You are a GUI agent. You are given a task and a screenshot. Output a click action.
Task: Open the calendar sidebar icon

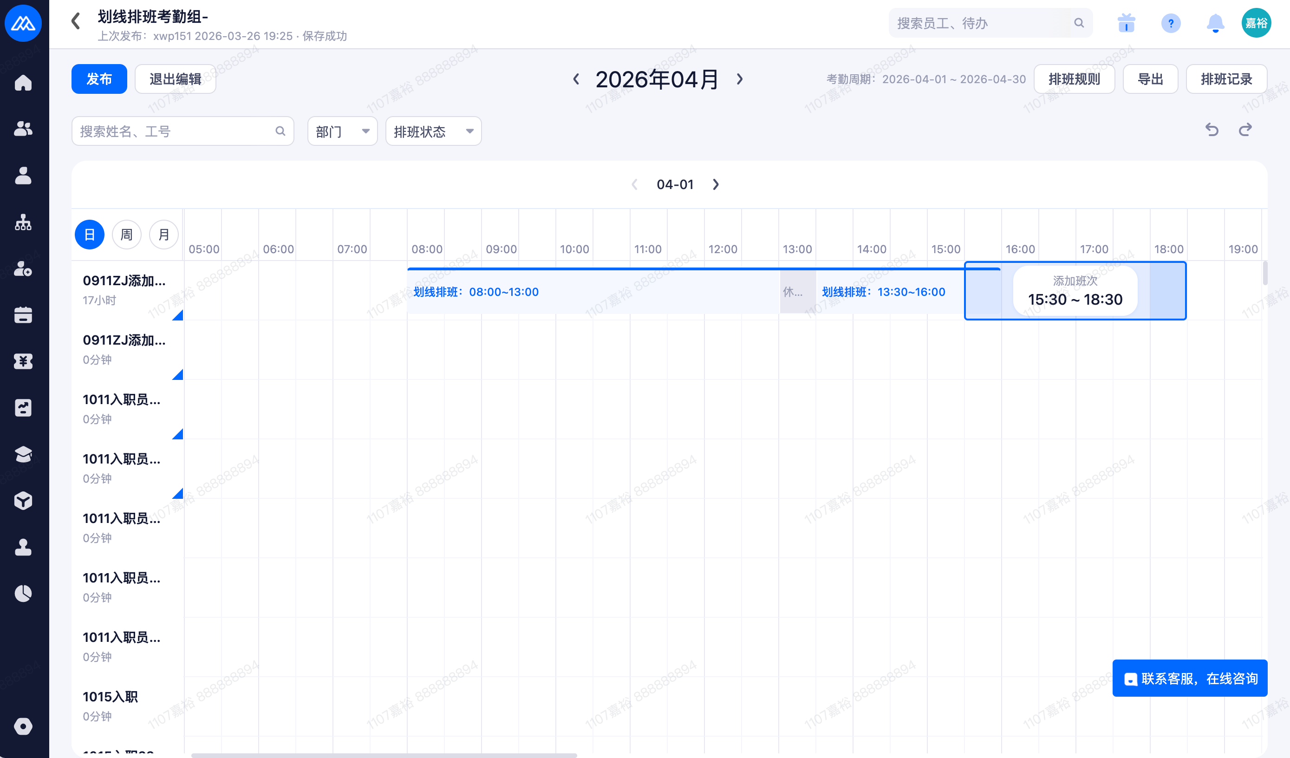click(23, 315)
